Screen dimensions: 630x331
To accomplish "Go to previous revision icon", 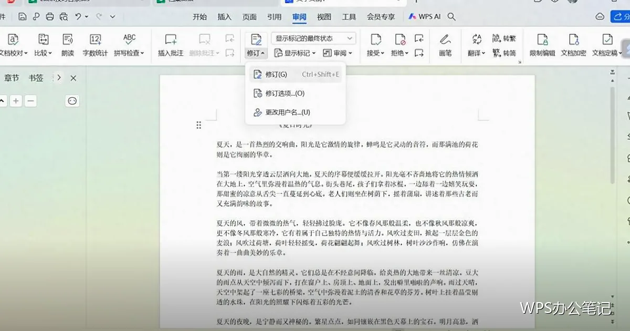I will (x=419, y=38).
